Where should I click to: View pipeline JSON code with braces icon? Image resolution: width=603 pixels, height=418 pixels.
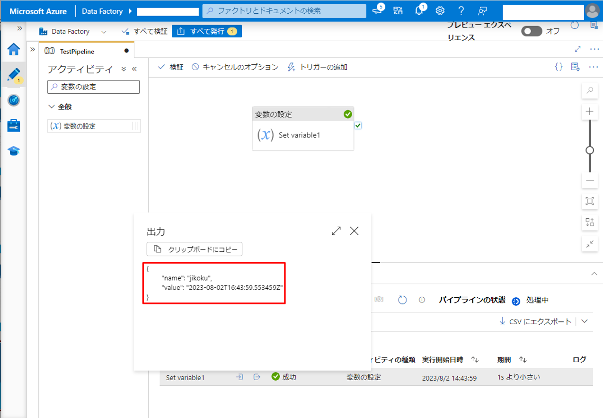click(559, 67)
